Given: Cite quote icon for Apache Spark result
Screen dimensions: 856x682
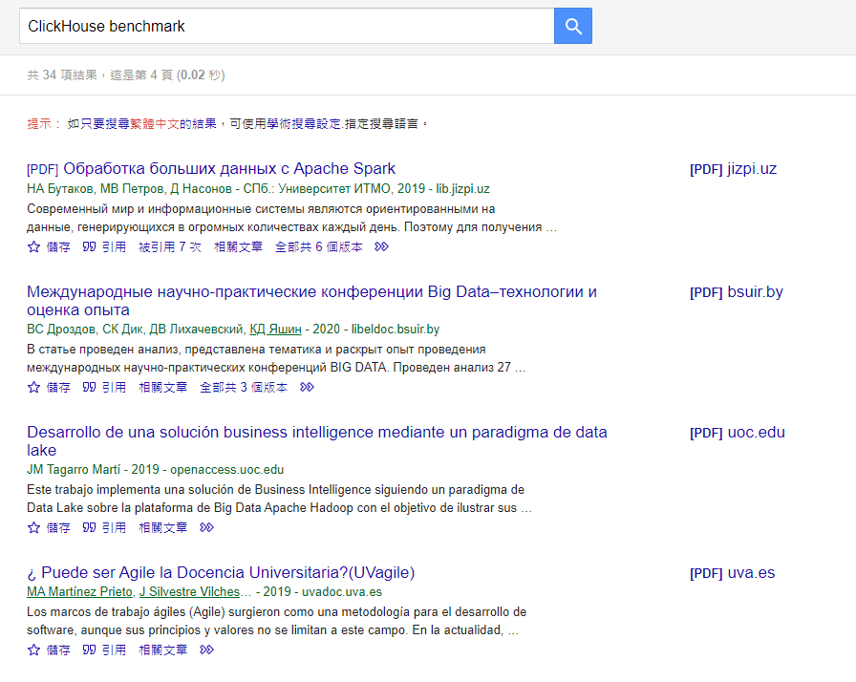Looking at the screenshot, I should click(x=89, y=246).
